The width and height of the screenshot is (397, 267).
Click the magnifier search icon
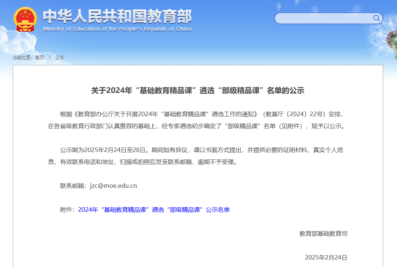(376, 18)
